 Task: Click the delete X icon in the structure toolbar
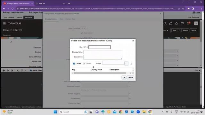(x=12, y=70)
